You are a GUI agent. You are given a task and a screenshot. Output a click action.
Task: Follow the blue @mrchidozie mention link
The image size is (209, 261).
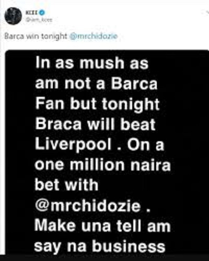(94, 36)
